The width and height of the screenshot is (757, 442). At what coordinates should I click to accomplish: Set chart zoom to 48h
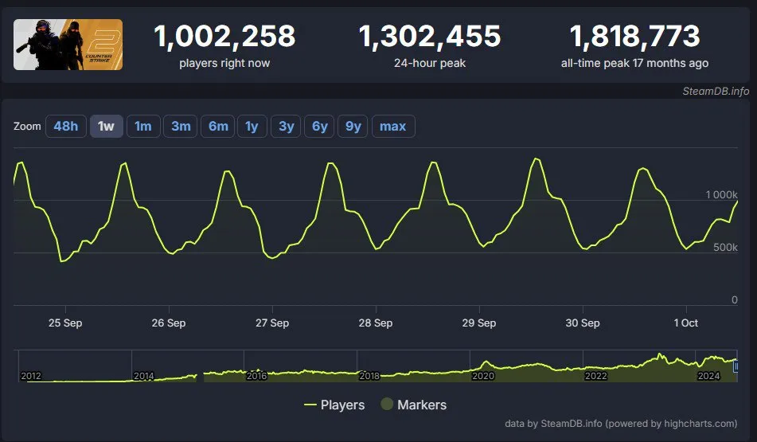coord(66,127)
